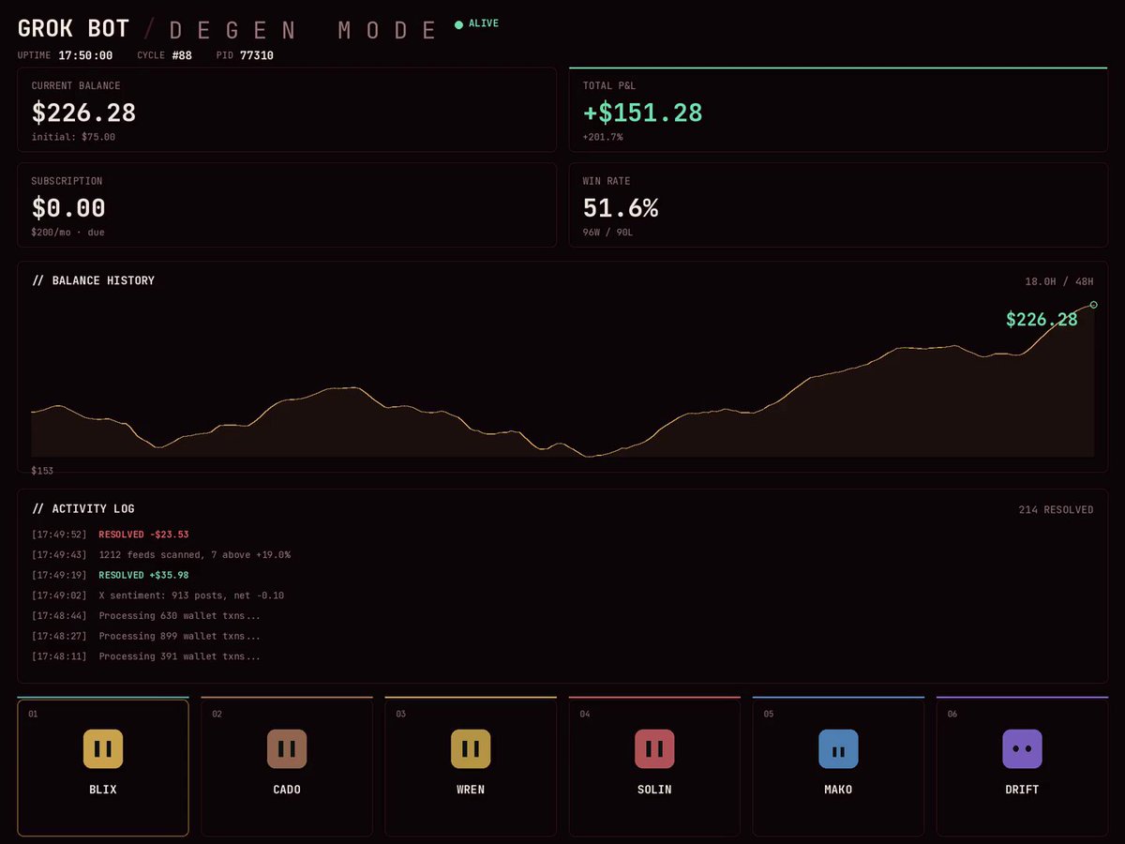
Task: Click the end-point marker on the balance chart
Action: (1094, 305)
